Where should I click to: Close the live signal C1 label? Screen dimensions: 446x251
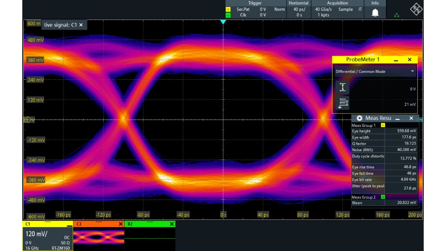click(81, 25)
